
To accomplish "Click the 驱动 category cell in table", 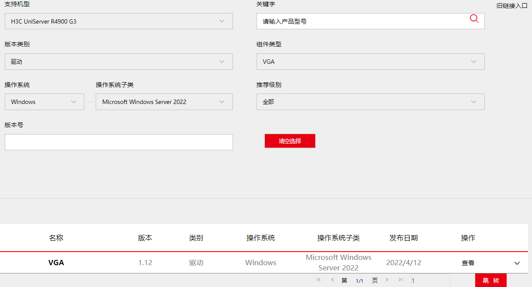I will [x=196, y=263].
